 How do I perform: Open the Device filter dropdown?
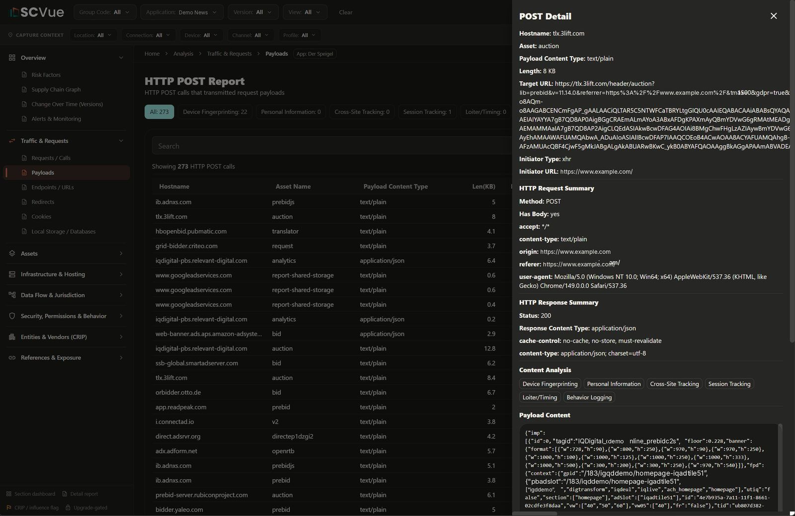coord(201,35)
